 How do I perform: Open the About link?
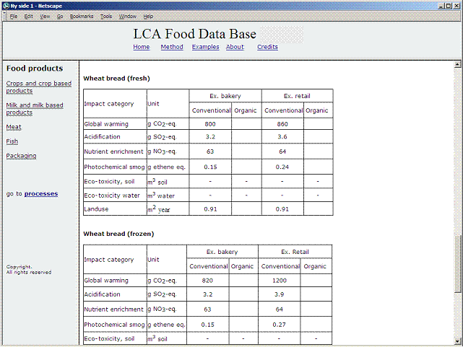tap(235, 47)
